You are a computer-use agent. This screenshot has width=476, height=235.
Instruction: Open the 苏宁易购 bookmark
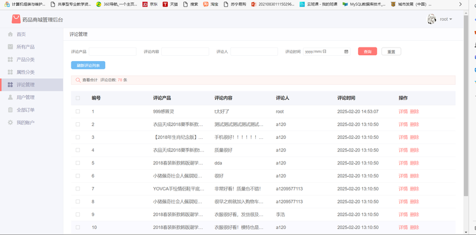[234, 4]
